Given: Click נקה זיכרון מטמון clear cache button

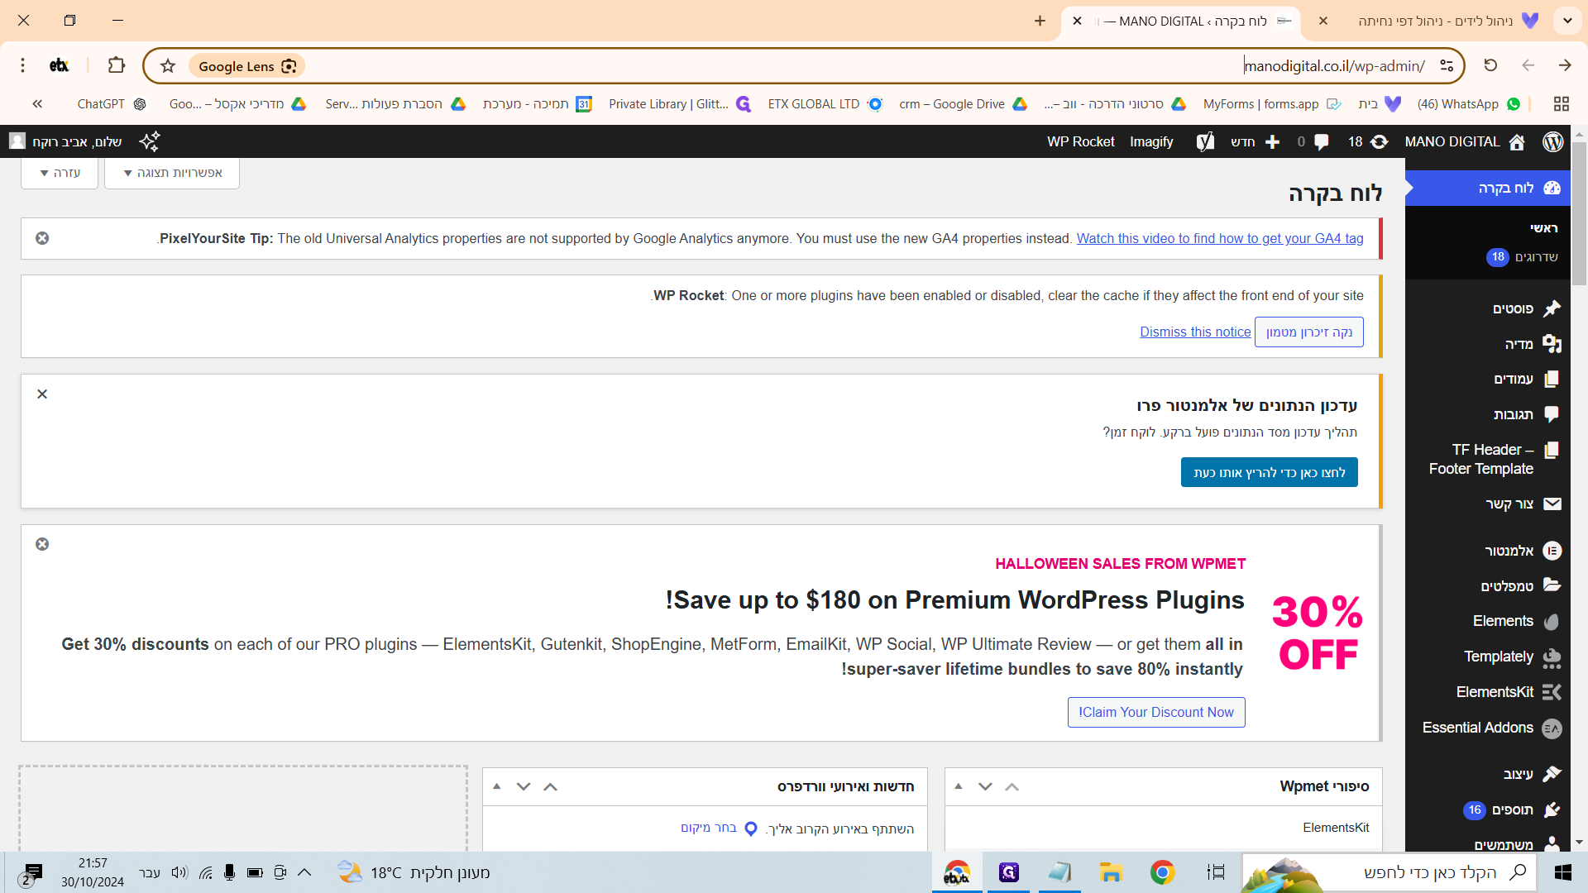Looking at the screenshot, I should coord(1308,332).
